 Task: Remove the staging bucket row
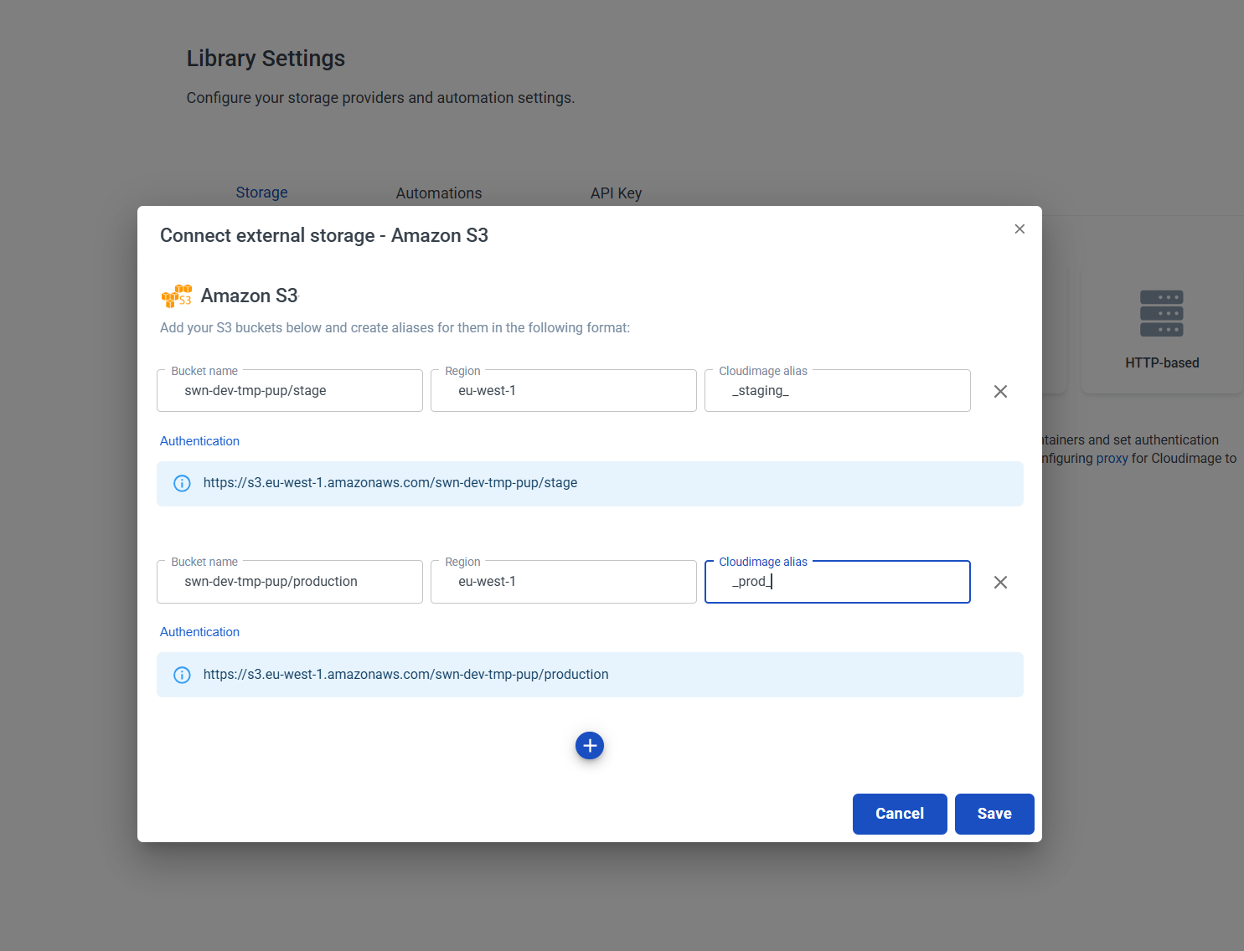1000,392
